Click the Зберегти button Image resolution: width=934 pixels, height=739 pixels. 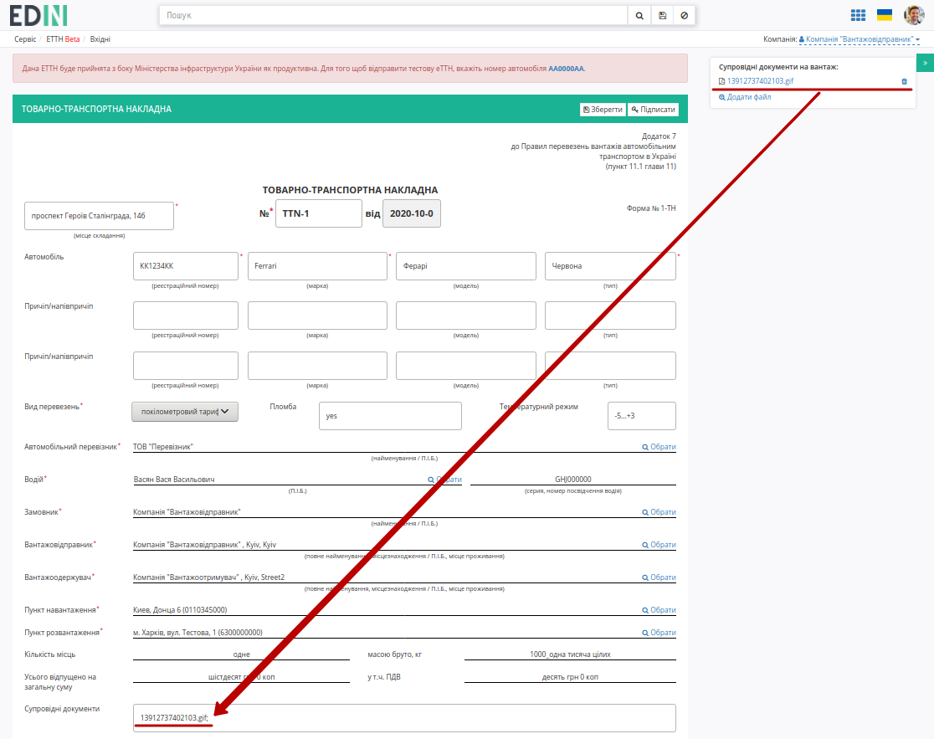click(603, 110)
